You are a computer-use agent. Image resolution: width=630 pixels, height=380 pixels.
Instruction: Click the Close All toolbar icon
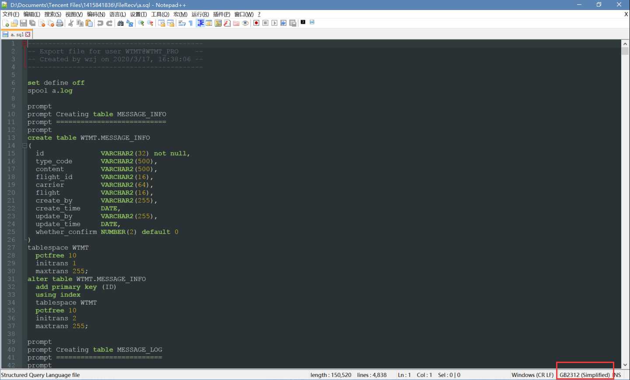pyautogui.click(x=51, y=23)
